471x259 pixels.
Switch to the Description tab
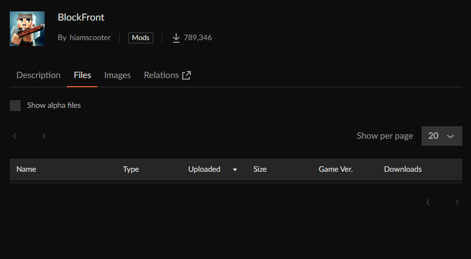click(x=39, y=75)
